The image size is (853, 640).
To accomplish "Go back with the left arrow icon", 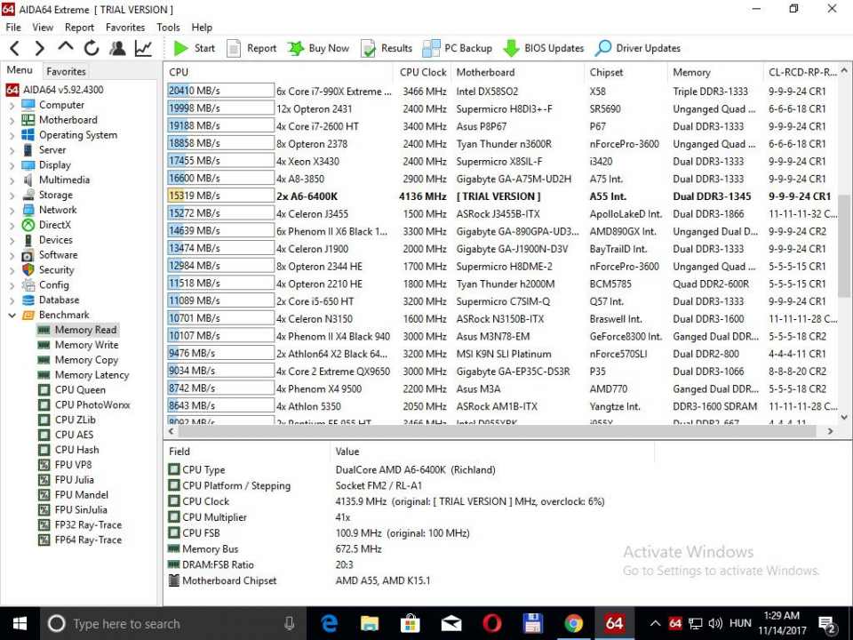I will [x=15, y=48].
